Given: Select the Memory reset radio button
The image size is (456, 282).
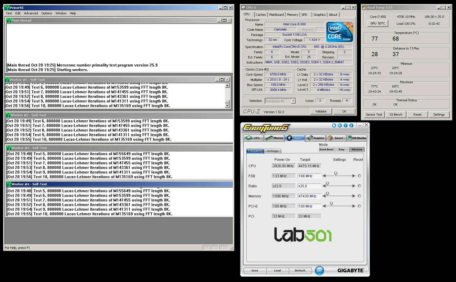Looking at the screenshot, I should (x=359, y=196).
